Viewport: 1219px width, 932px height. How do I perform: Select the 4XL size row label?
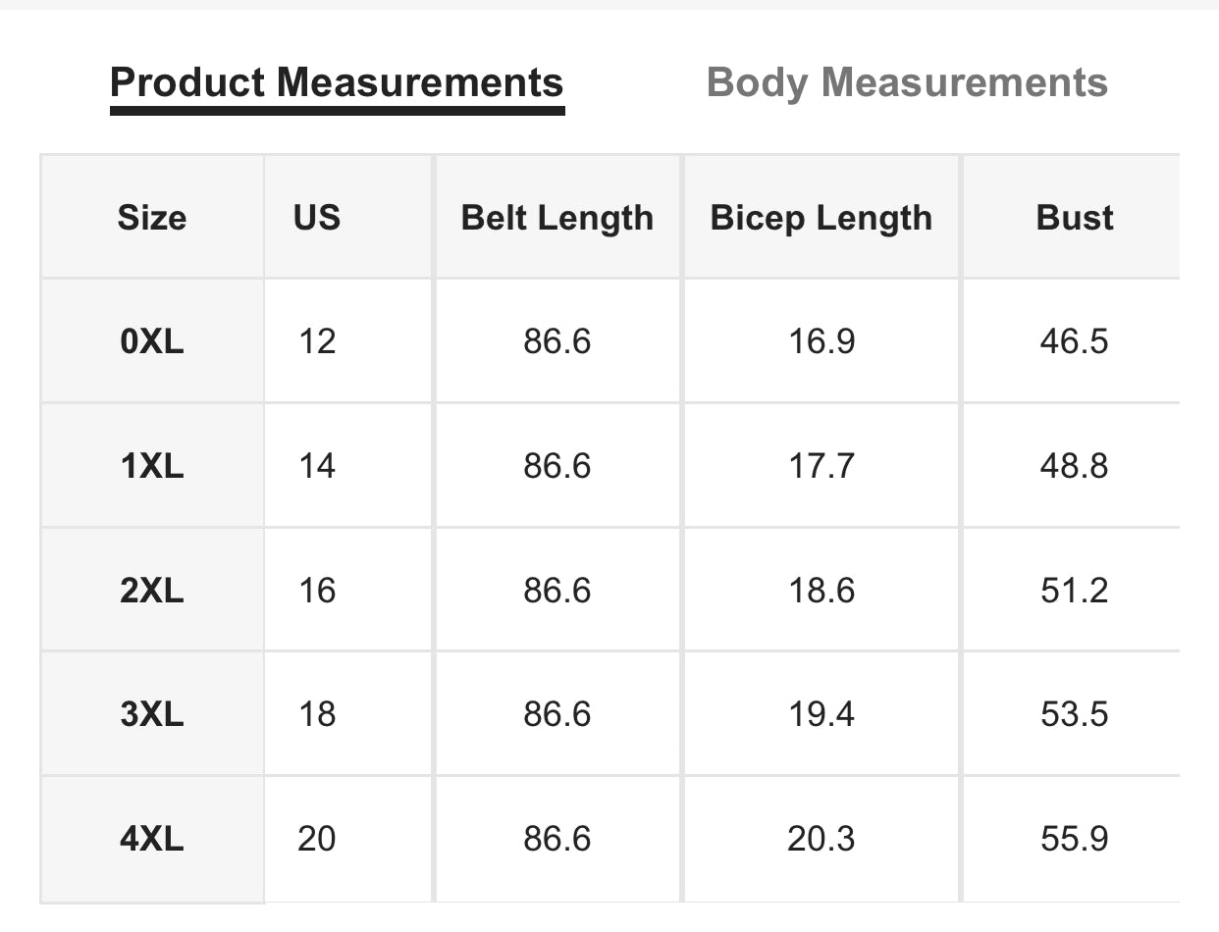pyautogui.click(x=151, y=839)
